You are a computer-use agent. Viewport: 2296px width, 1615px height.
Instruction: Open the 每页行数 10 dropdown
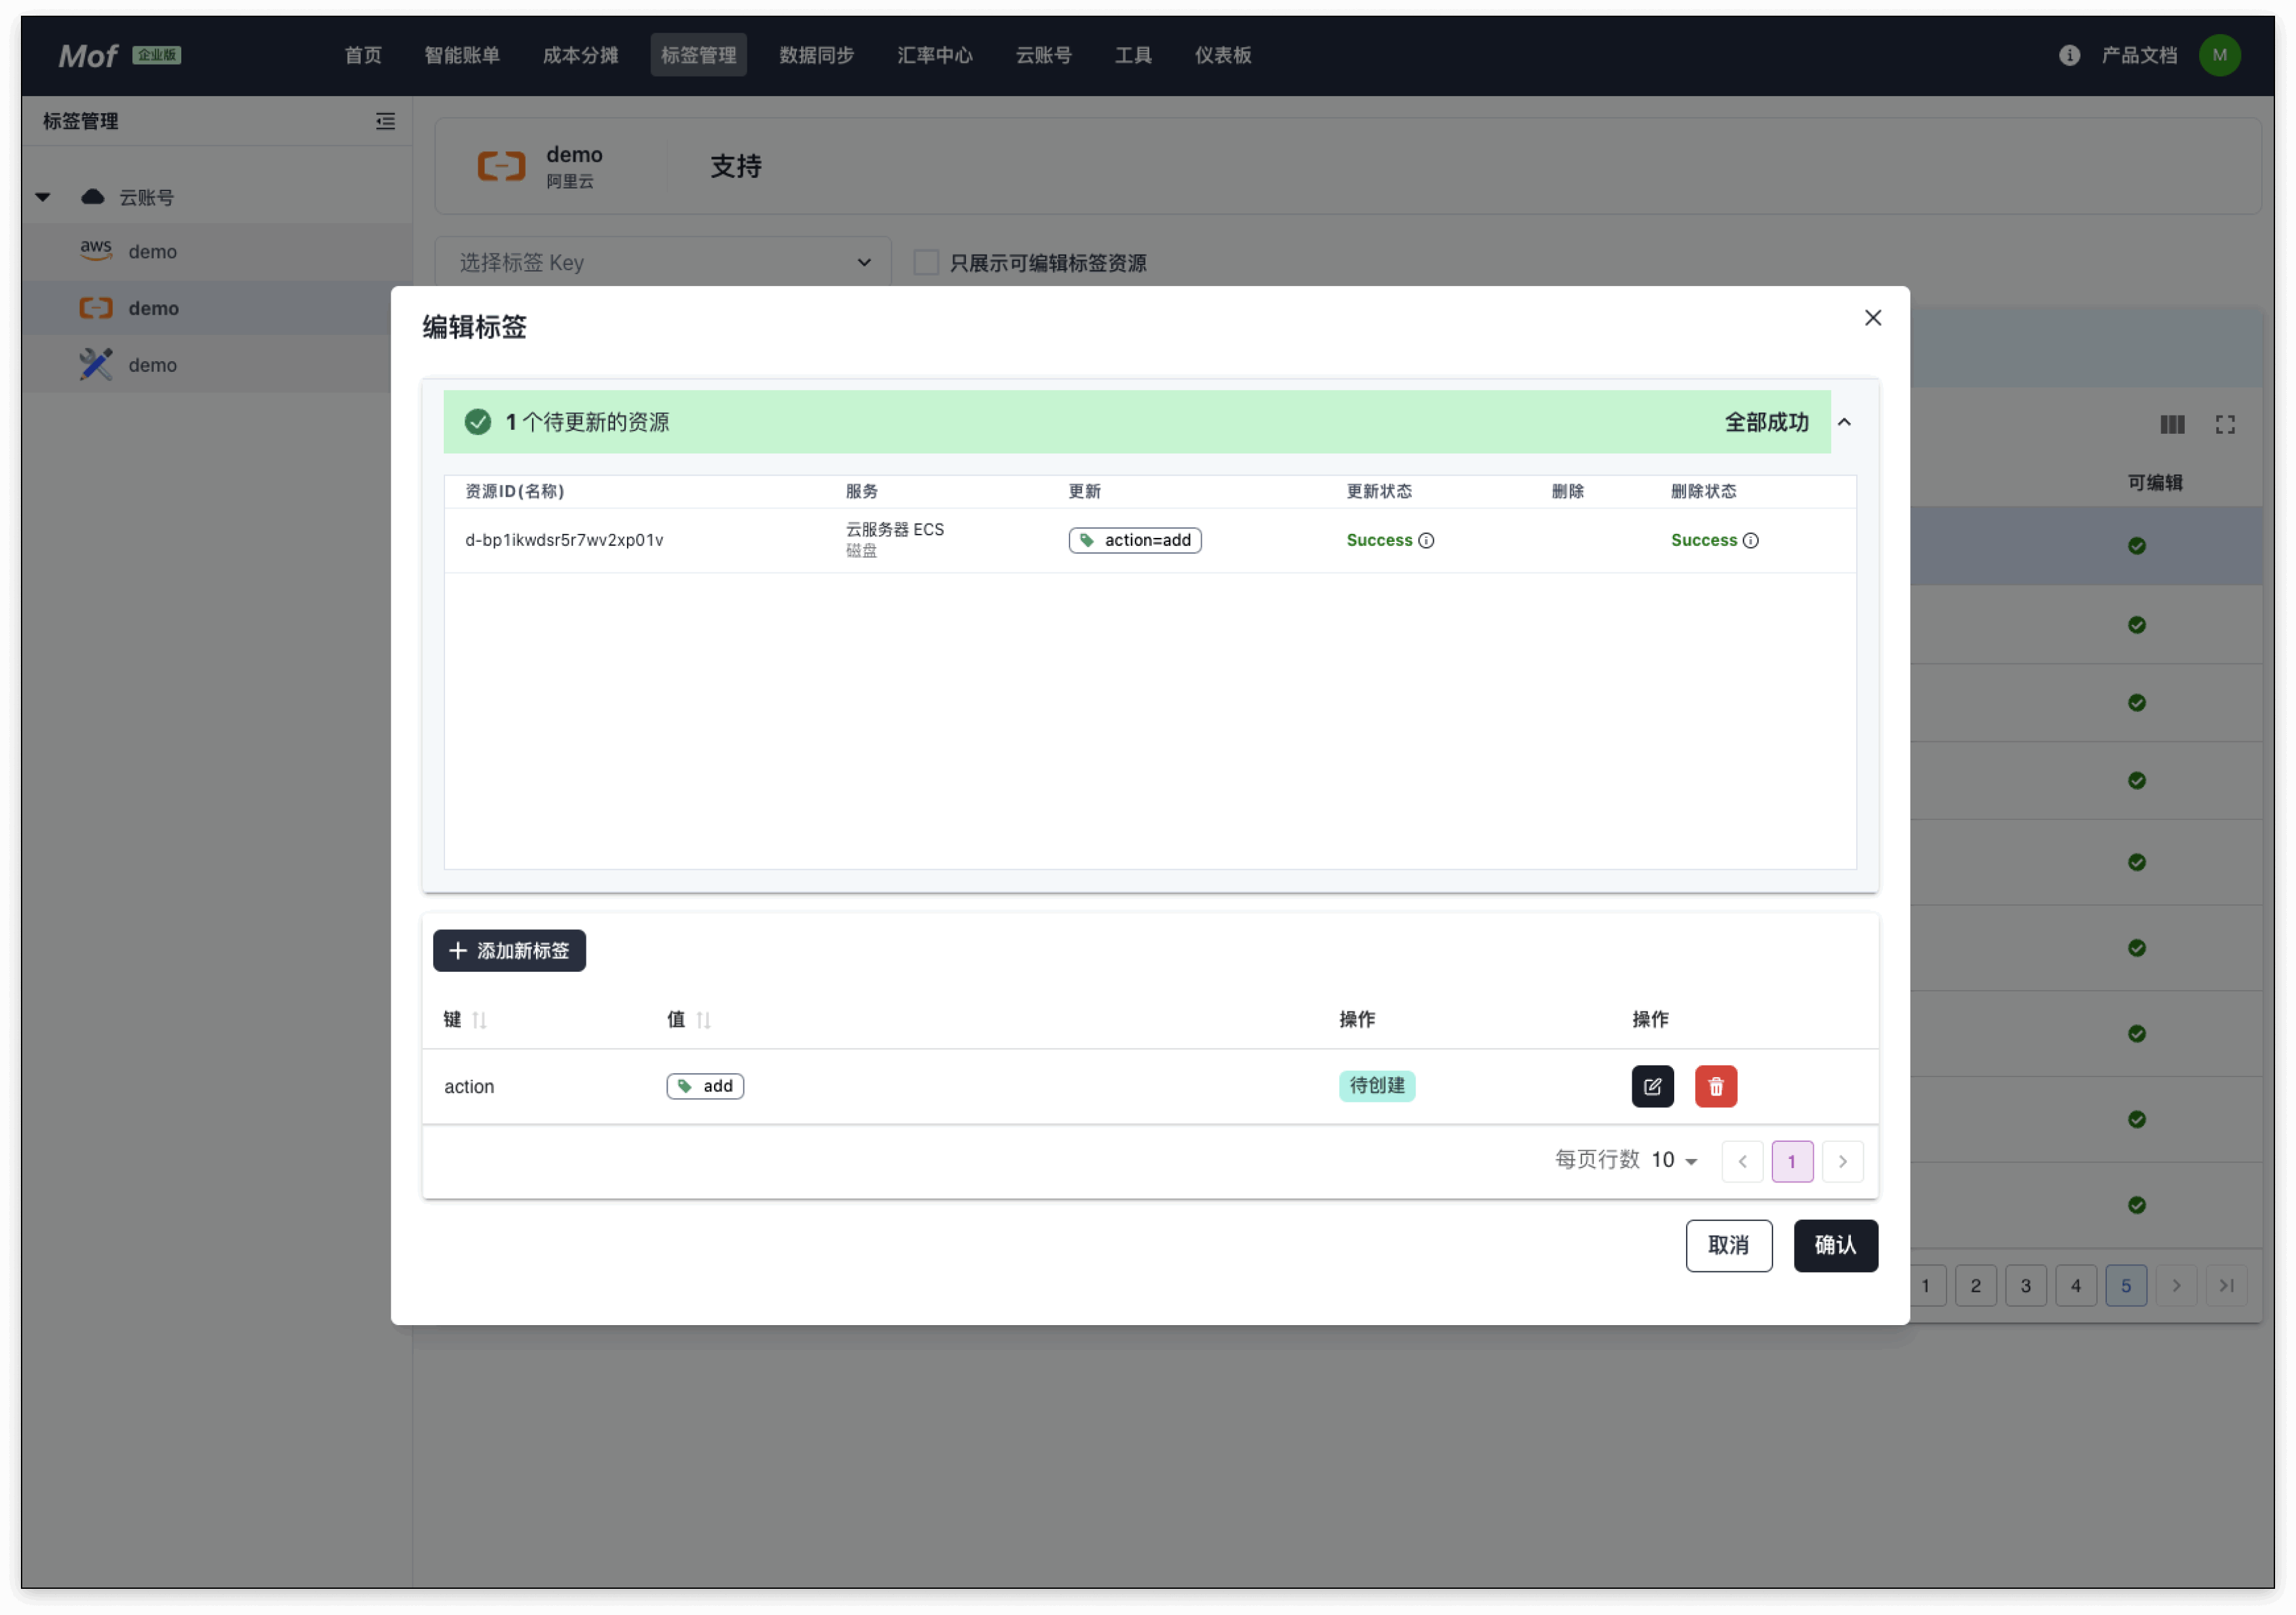point(1674,1160)
